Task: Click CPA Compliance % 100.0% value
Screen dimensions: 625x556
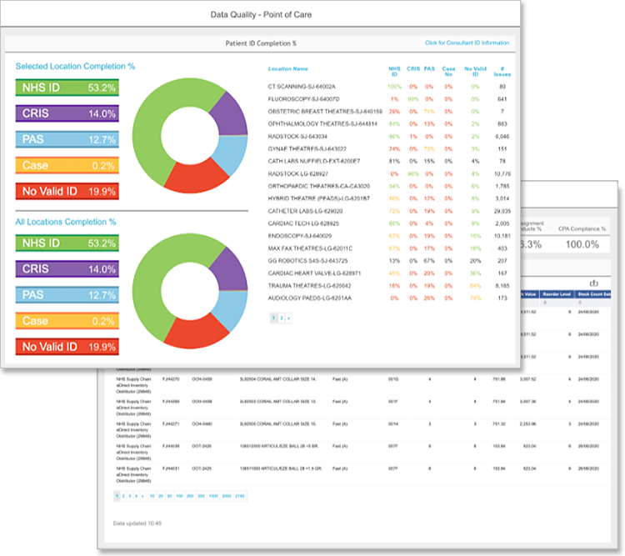Action: click(582, 244)
